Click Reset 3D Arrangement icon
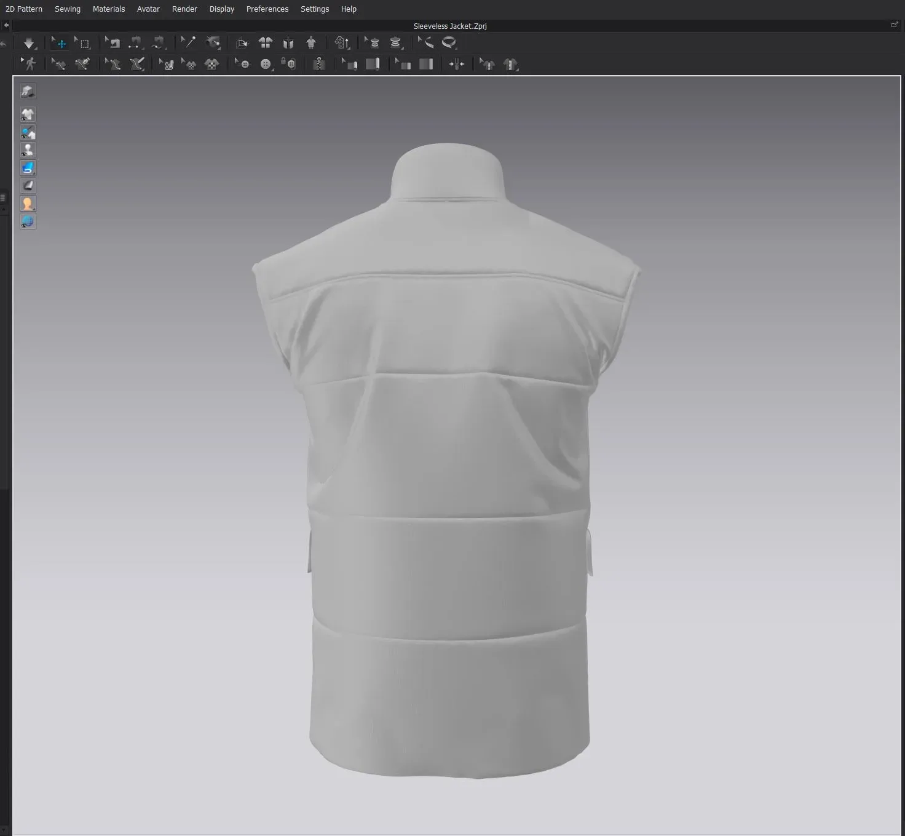 (x=288, y=43)
